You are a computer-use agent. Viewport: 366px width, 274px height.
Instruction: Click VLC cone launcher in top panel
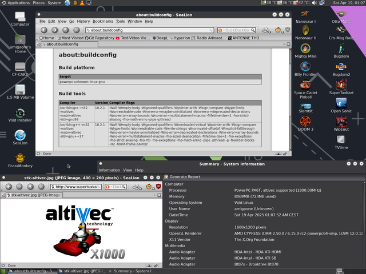82,3
